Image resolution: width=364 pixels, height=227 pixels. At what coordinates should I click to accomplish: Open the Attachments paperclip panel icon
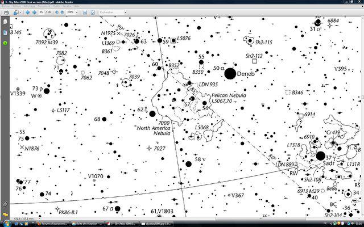click(x=5, y=204)
